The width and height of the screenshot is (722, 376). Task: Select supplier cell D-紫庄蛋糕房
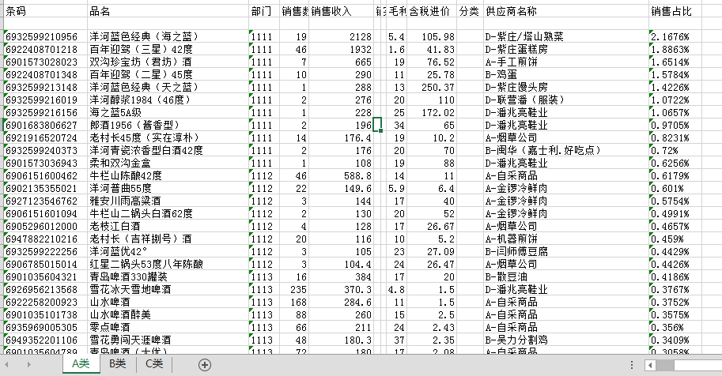(x=566, y=49)
